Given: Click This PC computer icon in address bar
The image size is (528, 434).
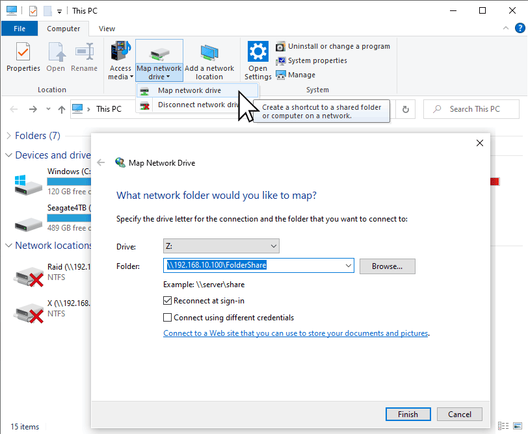Looking at the screenshot, I should click(x=77, y=108).
